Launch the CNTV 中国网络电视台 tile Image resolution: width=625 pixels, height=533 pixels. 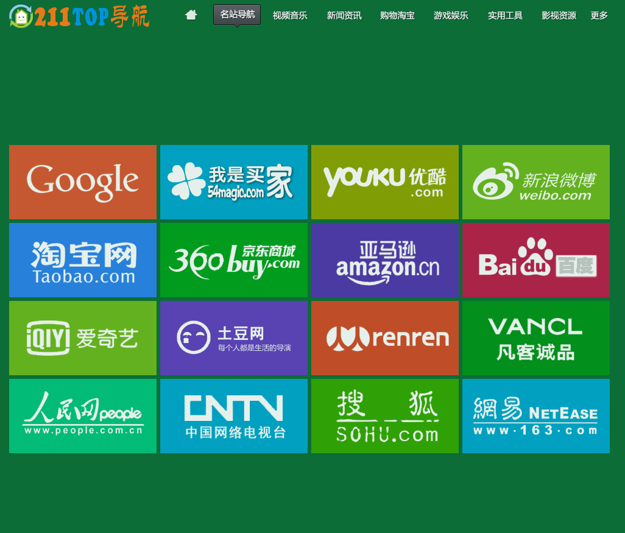pos(234,416)
